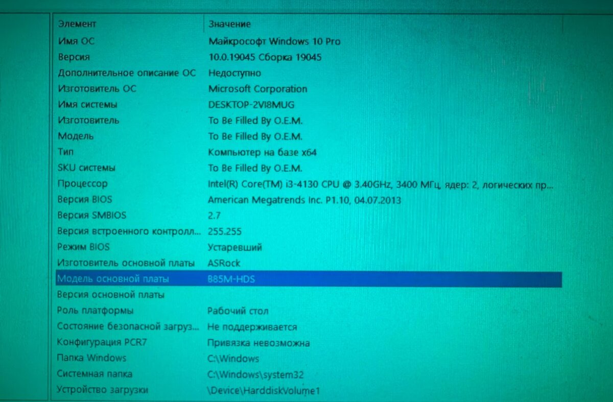This screenshot has width=613, height=402.
Task: Select the "Режим BIOS" row
Action: pos(83,247)
